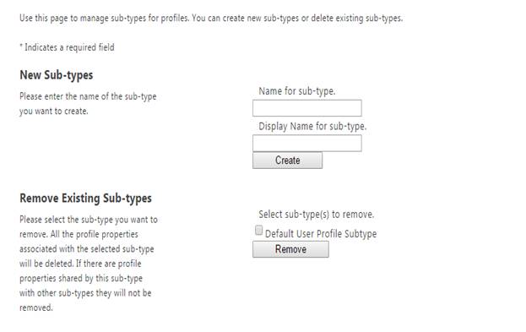Viewport: 526px width, 332px height.
Task: Click the 'Select sub-type(s) to remove.' text
Action: pyautogui.click(x=316, y=215)
